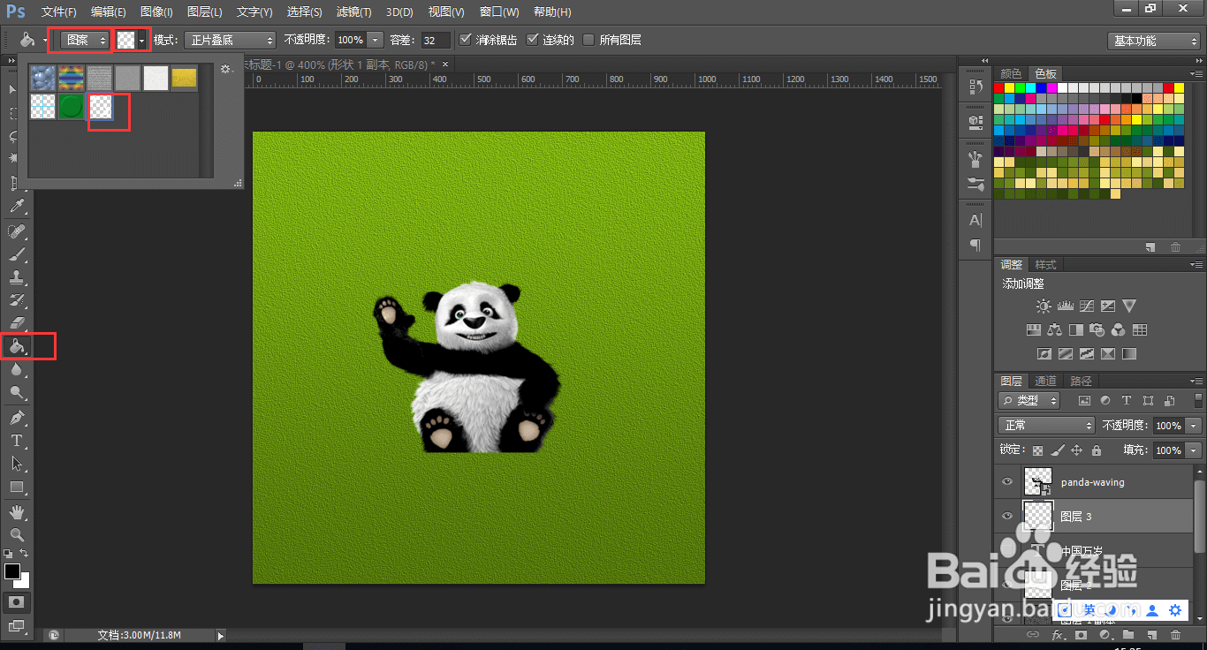The width and height of the screenshot is (1207, 650).
Task: Toggle Quick Mask mode
Action: (16, 601)
